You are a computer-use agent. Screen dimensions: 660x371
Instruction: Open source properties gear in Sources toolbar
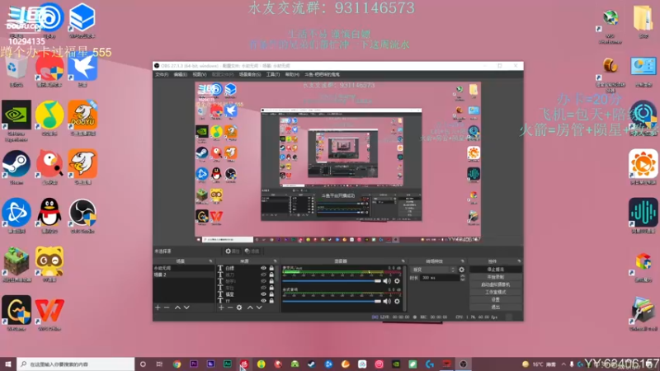(239, 308)
